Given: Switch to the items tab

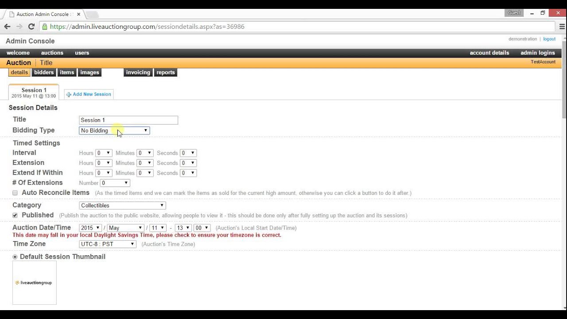Looking at the screenshot, I should tap(67, 73).
